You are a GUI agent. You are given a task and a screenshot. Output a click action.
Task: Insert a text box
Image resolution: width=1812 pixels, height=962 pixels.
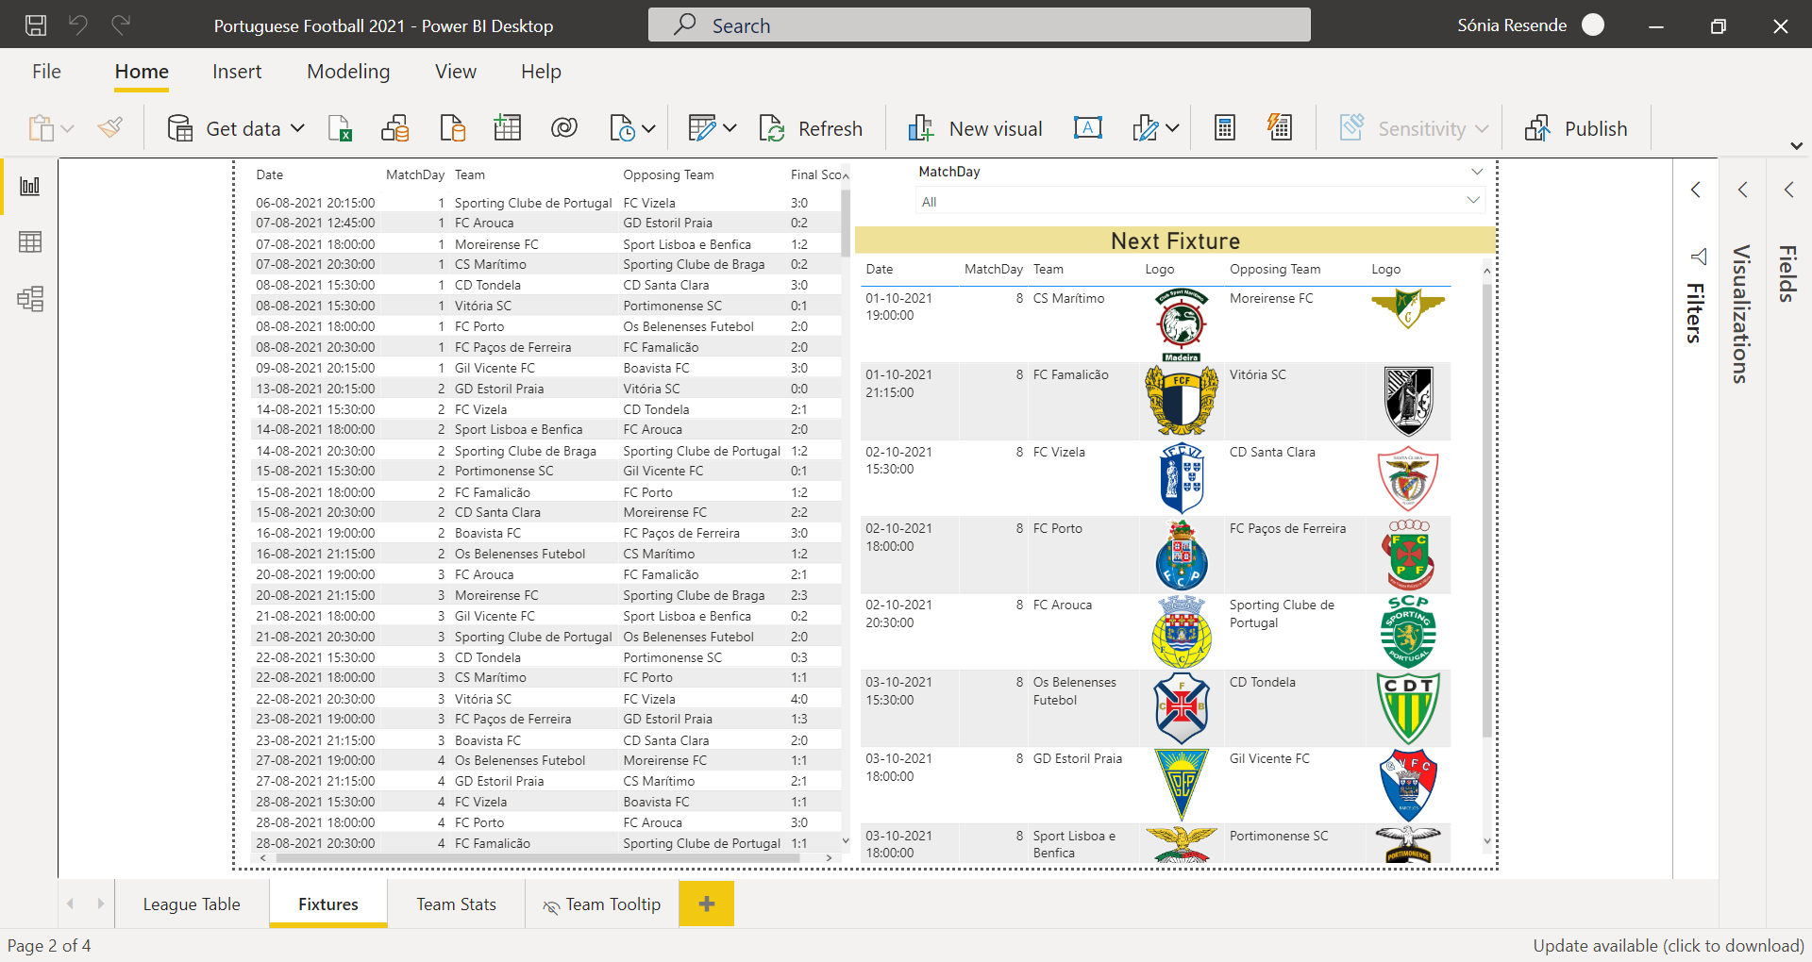[x=1087, y=127]
